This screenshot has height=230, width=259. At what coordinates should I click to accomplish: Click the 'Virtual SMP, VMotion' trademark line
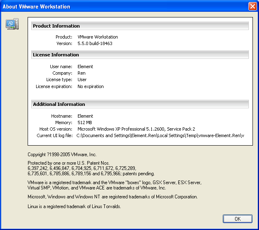pyautogui.click(x=97, y=188)
